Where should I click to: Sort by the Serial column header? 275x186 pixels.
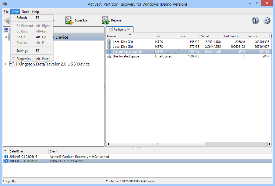click(210, 36)
